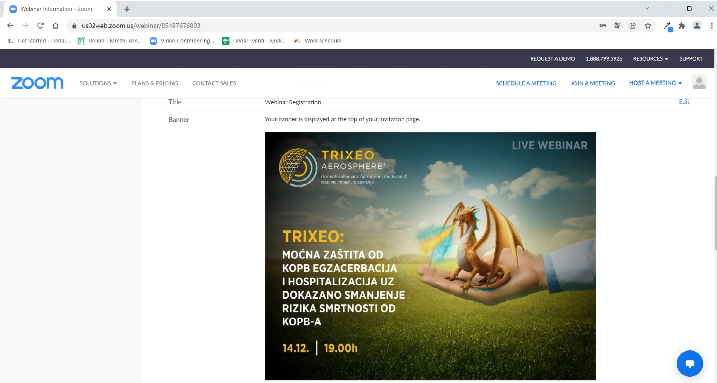Open Dedal Eventi bookmark
This screenshot has width=717, height=383.
tap(254, 41)
